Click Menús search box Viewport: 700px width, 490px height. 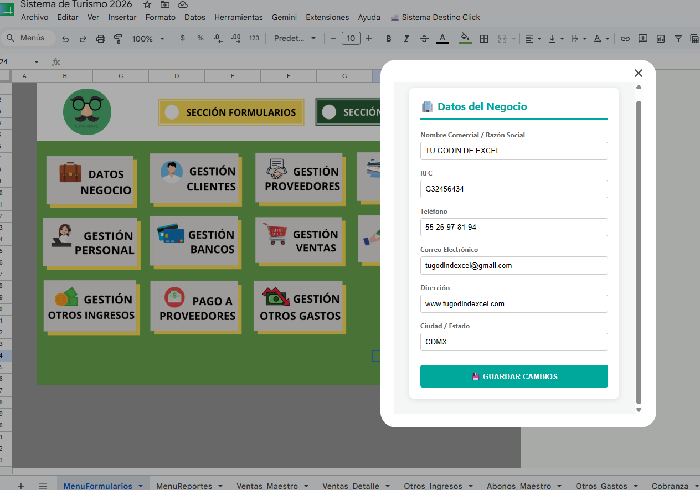tap(28, 38)
